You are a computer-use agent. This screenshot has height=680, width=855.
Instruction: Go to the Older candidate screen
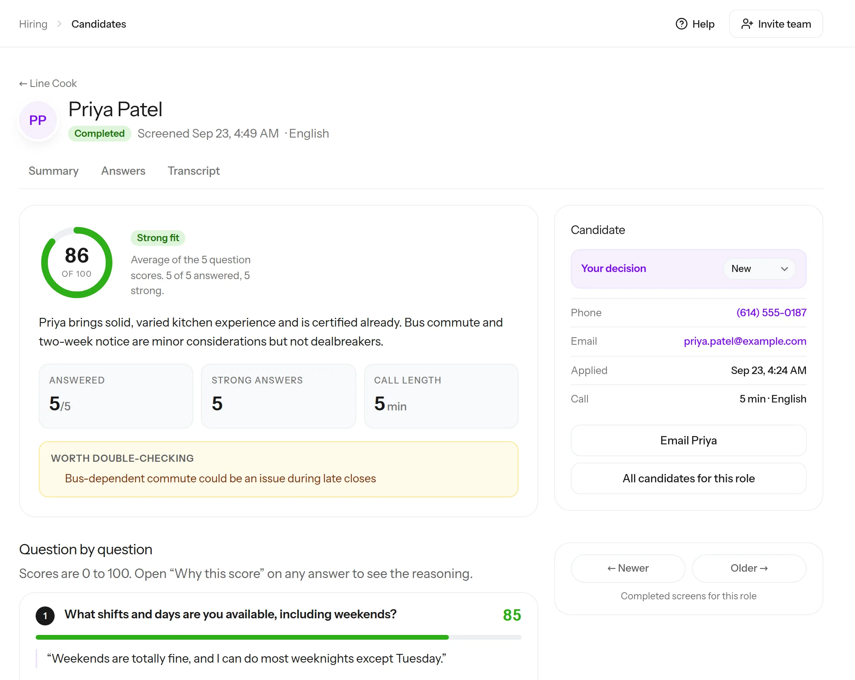749,569
